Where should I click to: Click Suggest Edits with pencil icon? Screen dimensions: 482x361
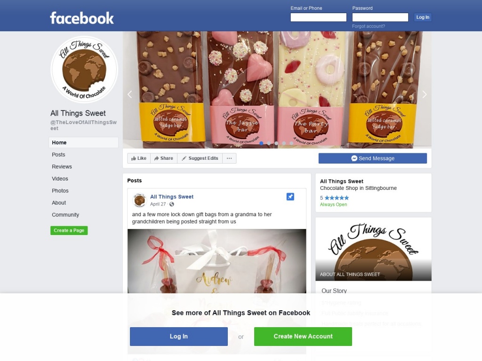pyautogui.click(x=200, y=158)
